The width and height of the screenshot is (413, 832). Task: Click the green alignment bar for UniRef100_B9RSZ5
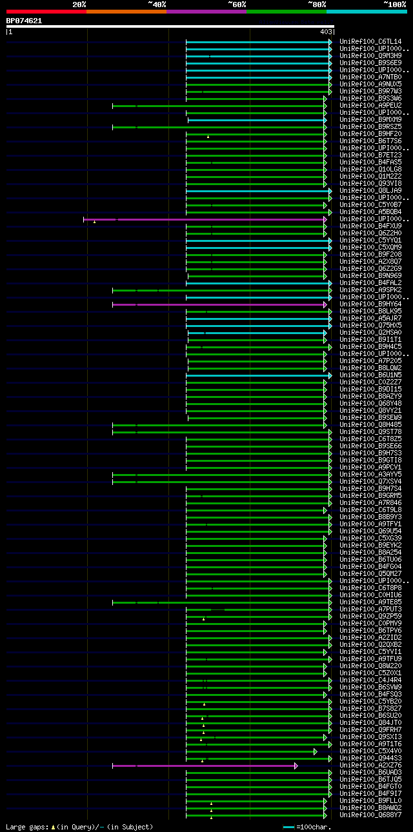219,127
